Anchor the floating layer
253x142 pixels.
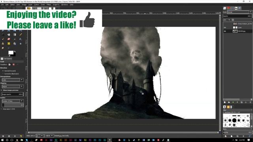coord(246,103)
